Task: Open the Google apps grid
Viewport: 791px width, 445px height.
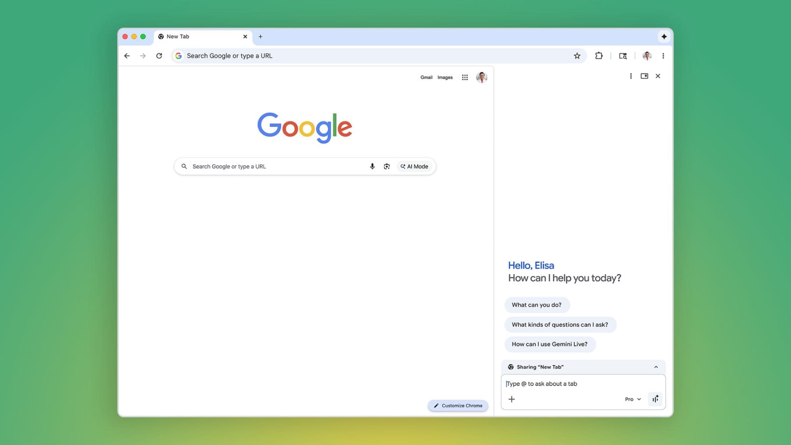Action: [x=465, y=77]
